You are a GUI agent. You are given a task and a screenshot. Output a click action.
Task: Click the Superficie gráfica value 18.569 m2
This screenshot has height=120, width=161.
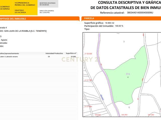click(109, 23)
